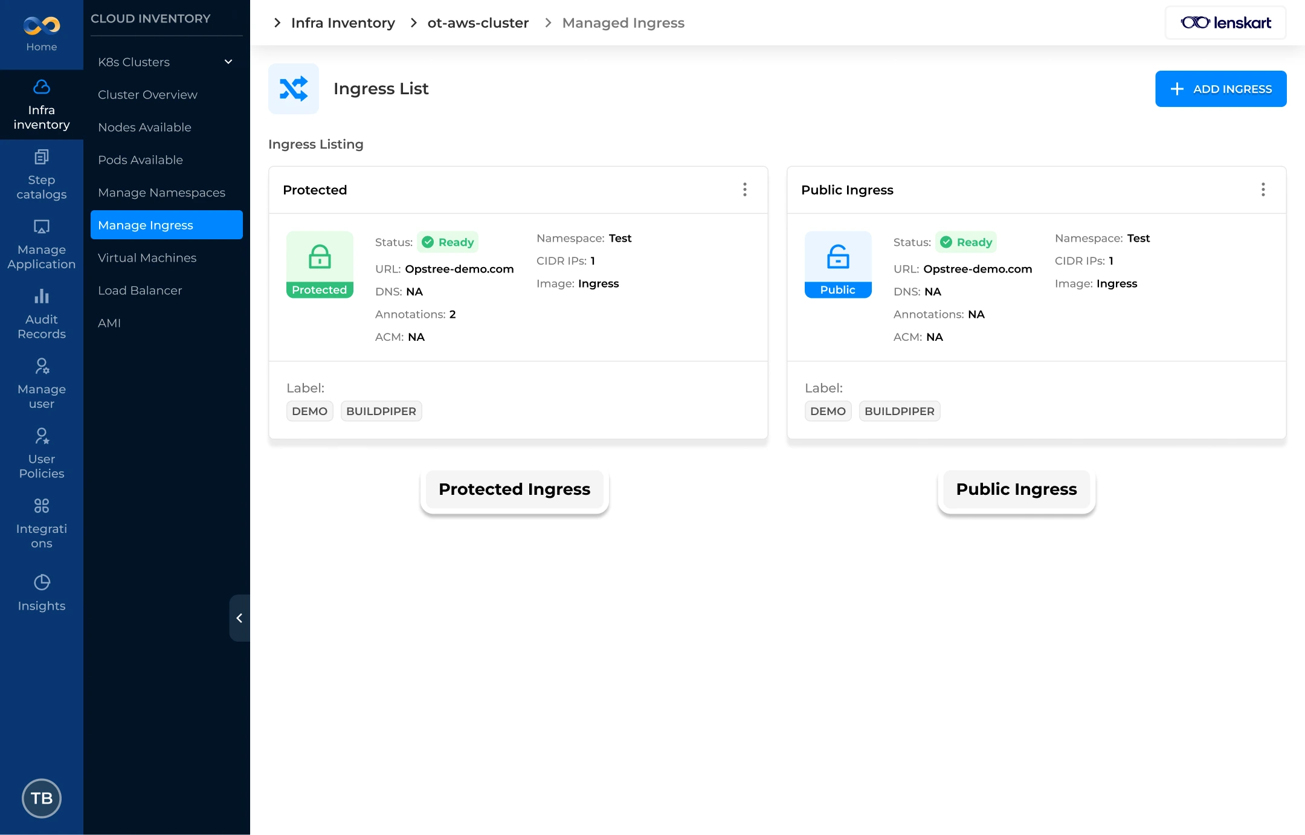This screenshot has width=1305, height=835.
Task: Click Ready status in Protected card
Action: [448, 242]
